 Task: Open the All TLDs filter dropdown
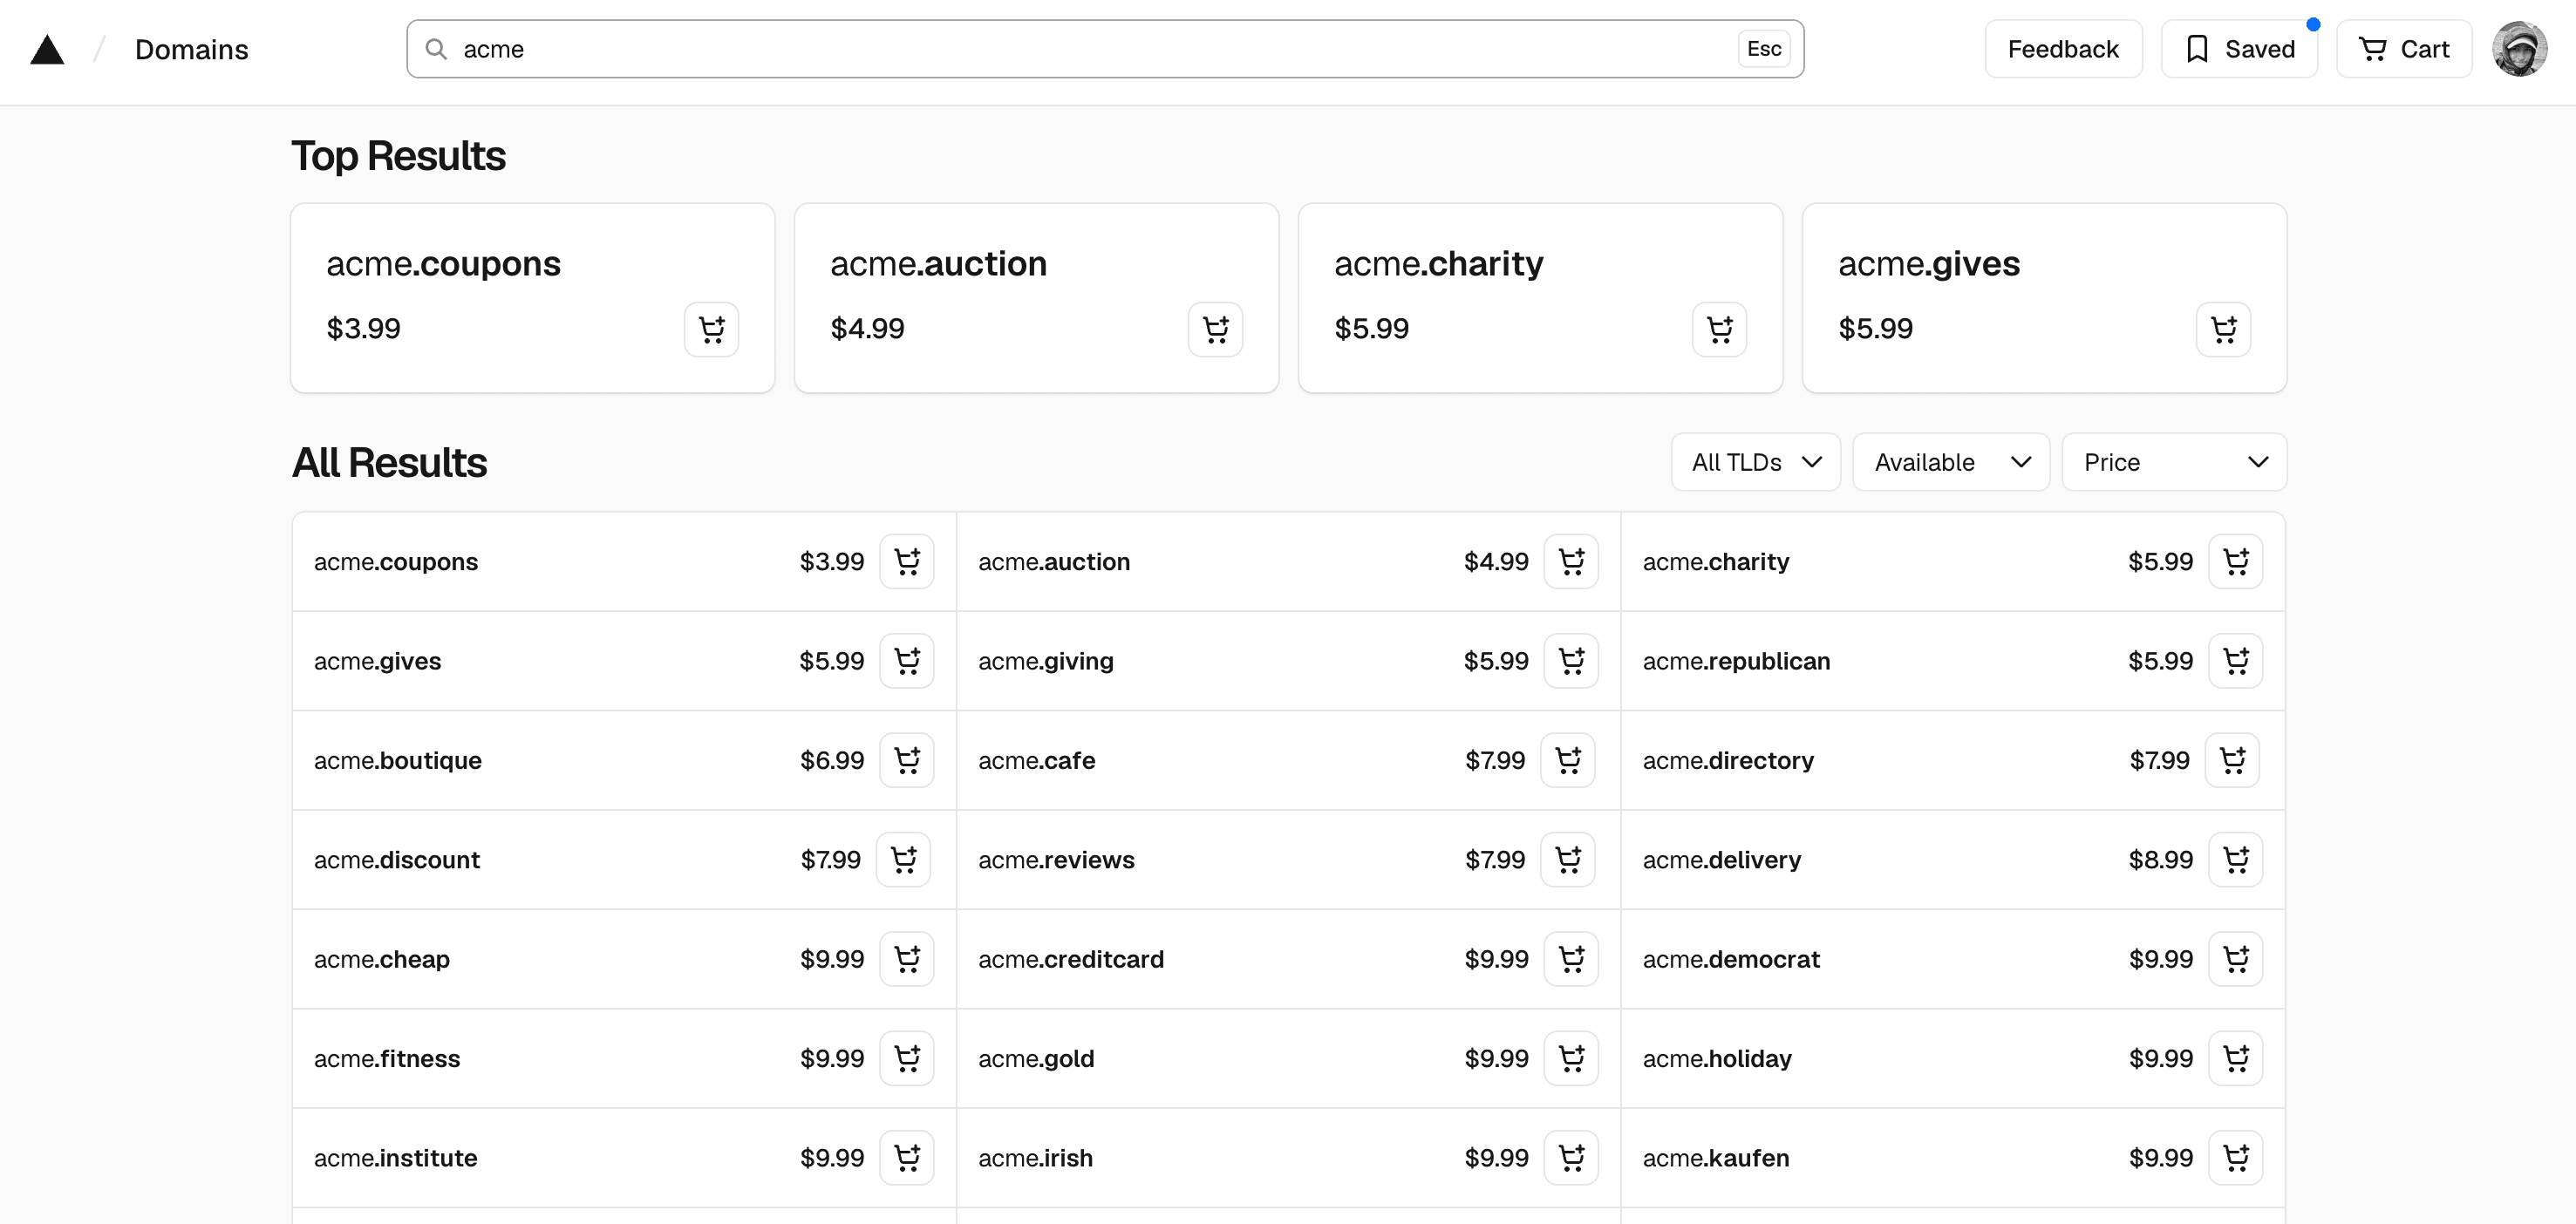pos(1755,462)
